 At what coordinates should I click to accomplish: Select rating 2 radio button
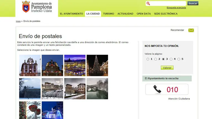(x=155, y=59)
